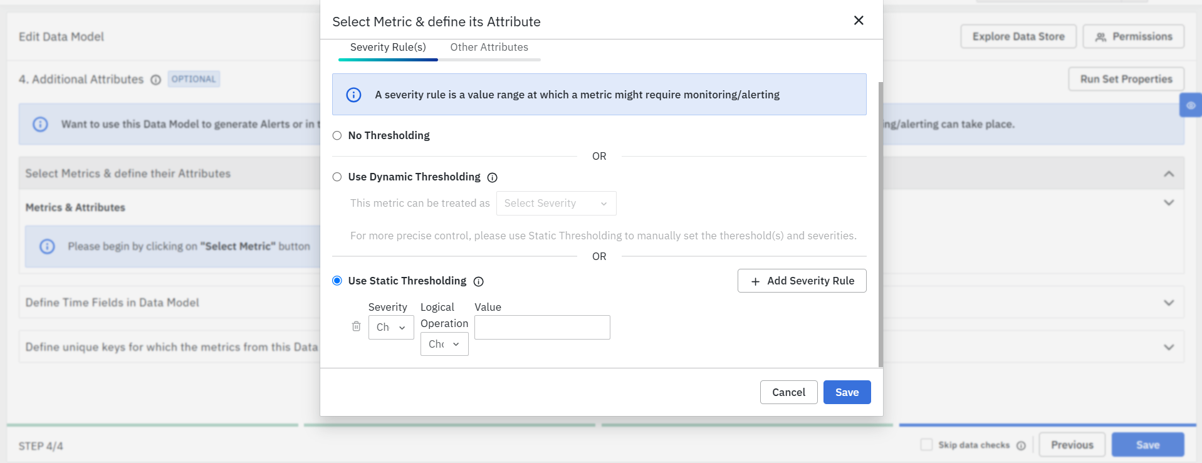
Task: Click the Add Severity Rule button
Action: [802, 281]
